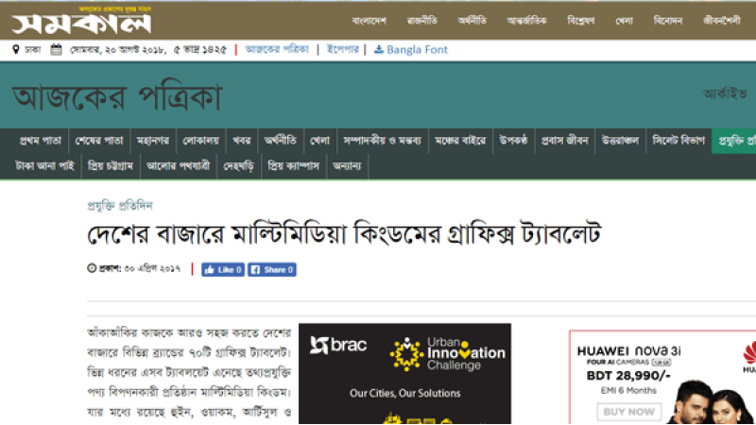
Task: Select the প্রথম পাতা section tab
Action: (41, 141)
